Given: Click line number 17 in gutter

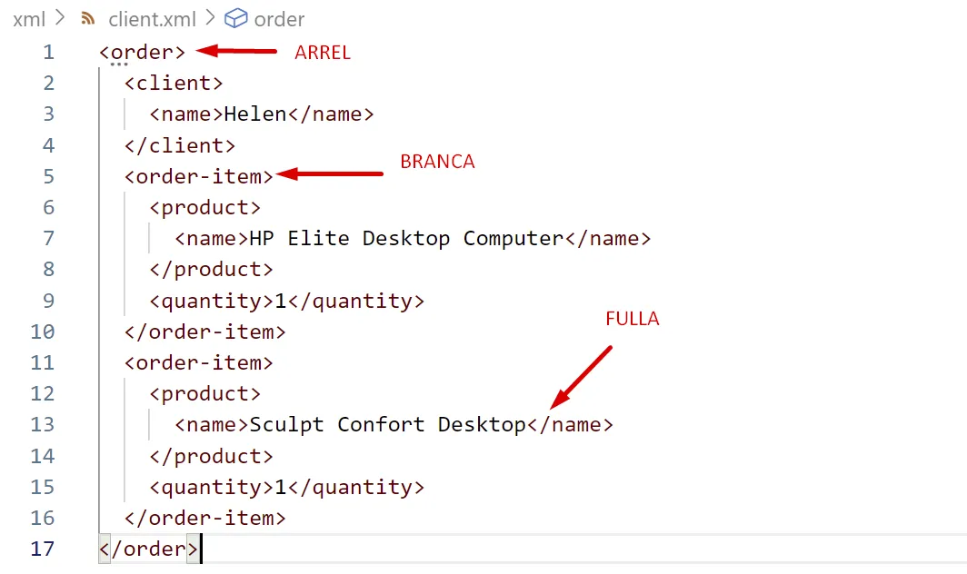Looking at the screenshot, I should pos(43,549).
